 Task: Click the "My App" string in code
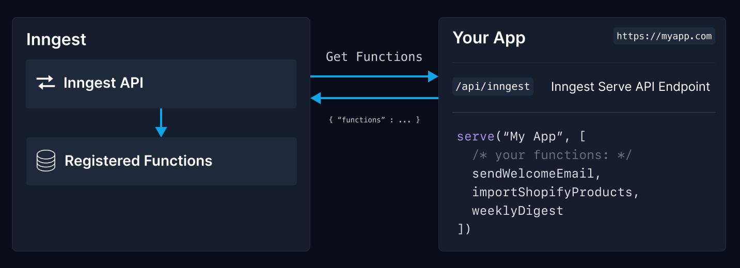pyautogui.click(x=532, y=137)
